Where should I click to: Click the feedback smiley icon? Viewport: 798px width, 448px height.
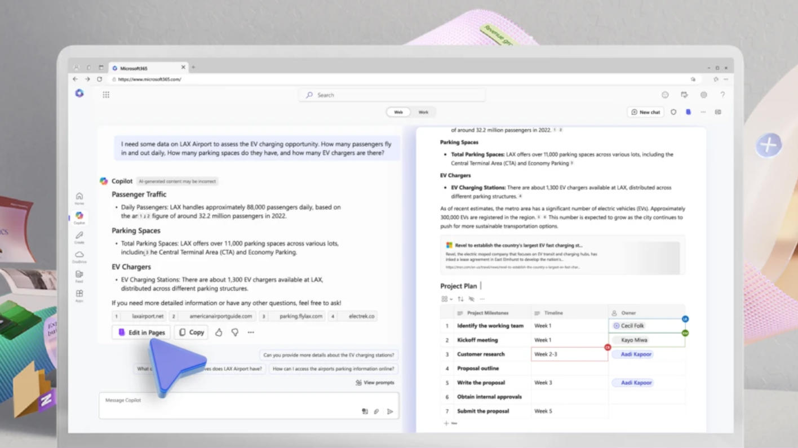click(x=665, y=95)
